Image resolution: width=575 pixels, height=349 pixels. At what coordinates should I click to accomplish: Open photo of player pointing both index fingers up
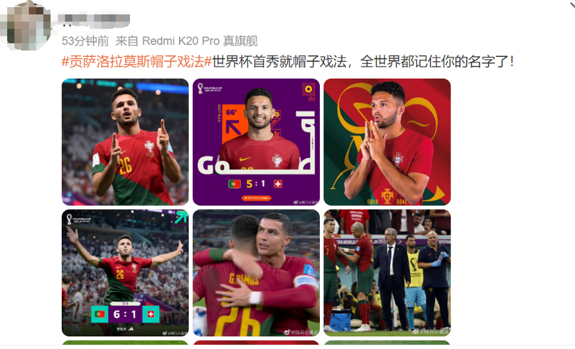tap(125, 142)
